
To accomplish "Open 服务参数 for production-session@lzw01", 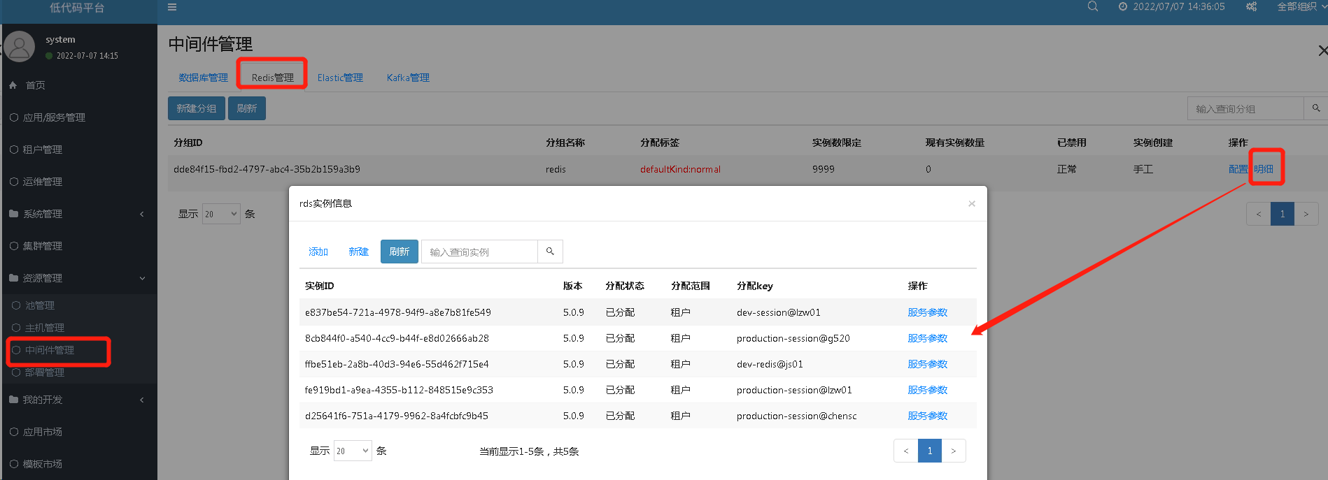I will 928,390.
